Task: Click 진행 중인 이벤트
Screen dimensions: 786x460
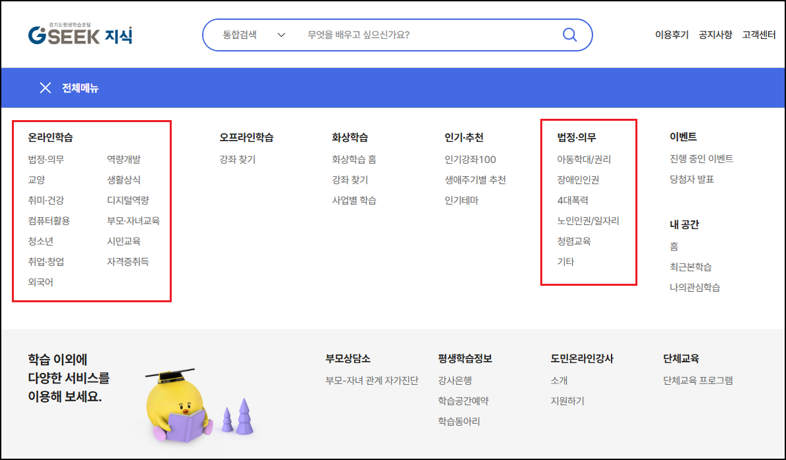Action: [x=700, y=158]
